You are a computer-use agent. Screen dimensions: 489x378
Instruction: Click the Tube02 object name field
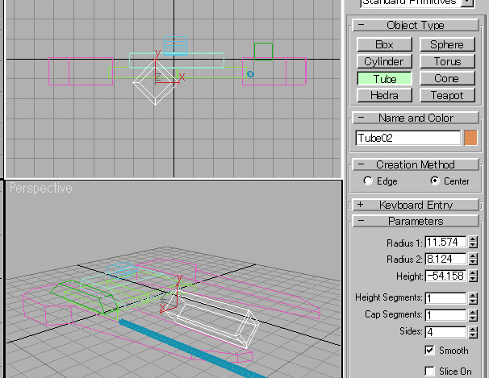408,138
